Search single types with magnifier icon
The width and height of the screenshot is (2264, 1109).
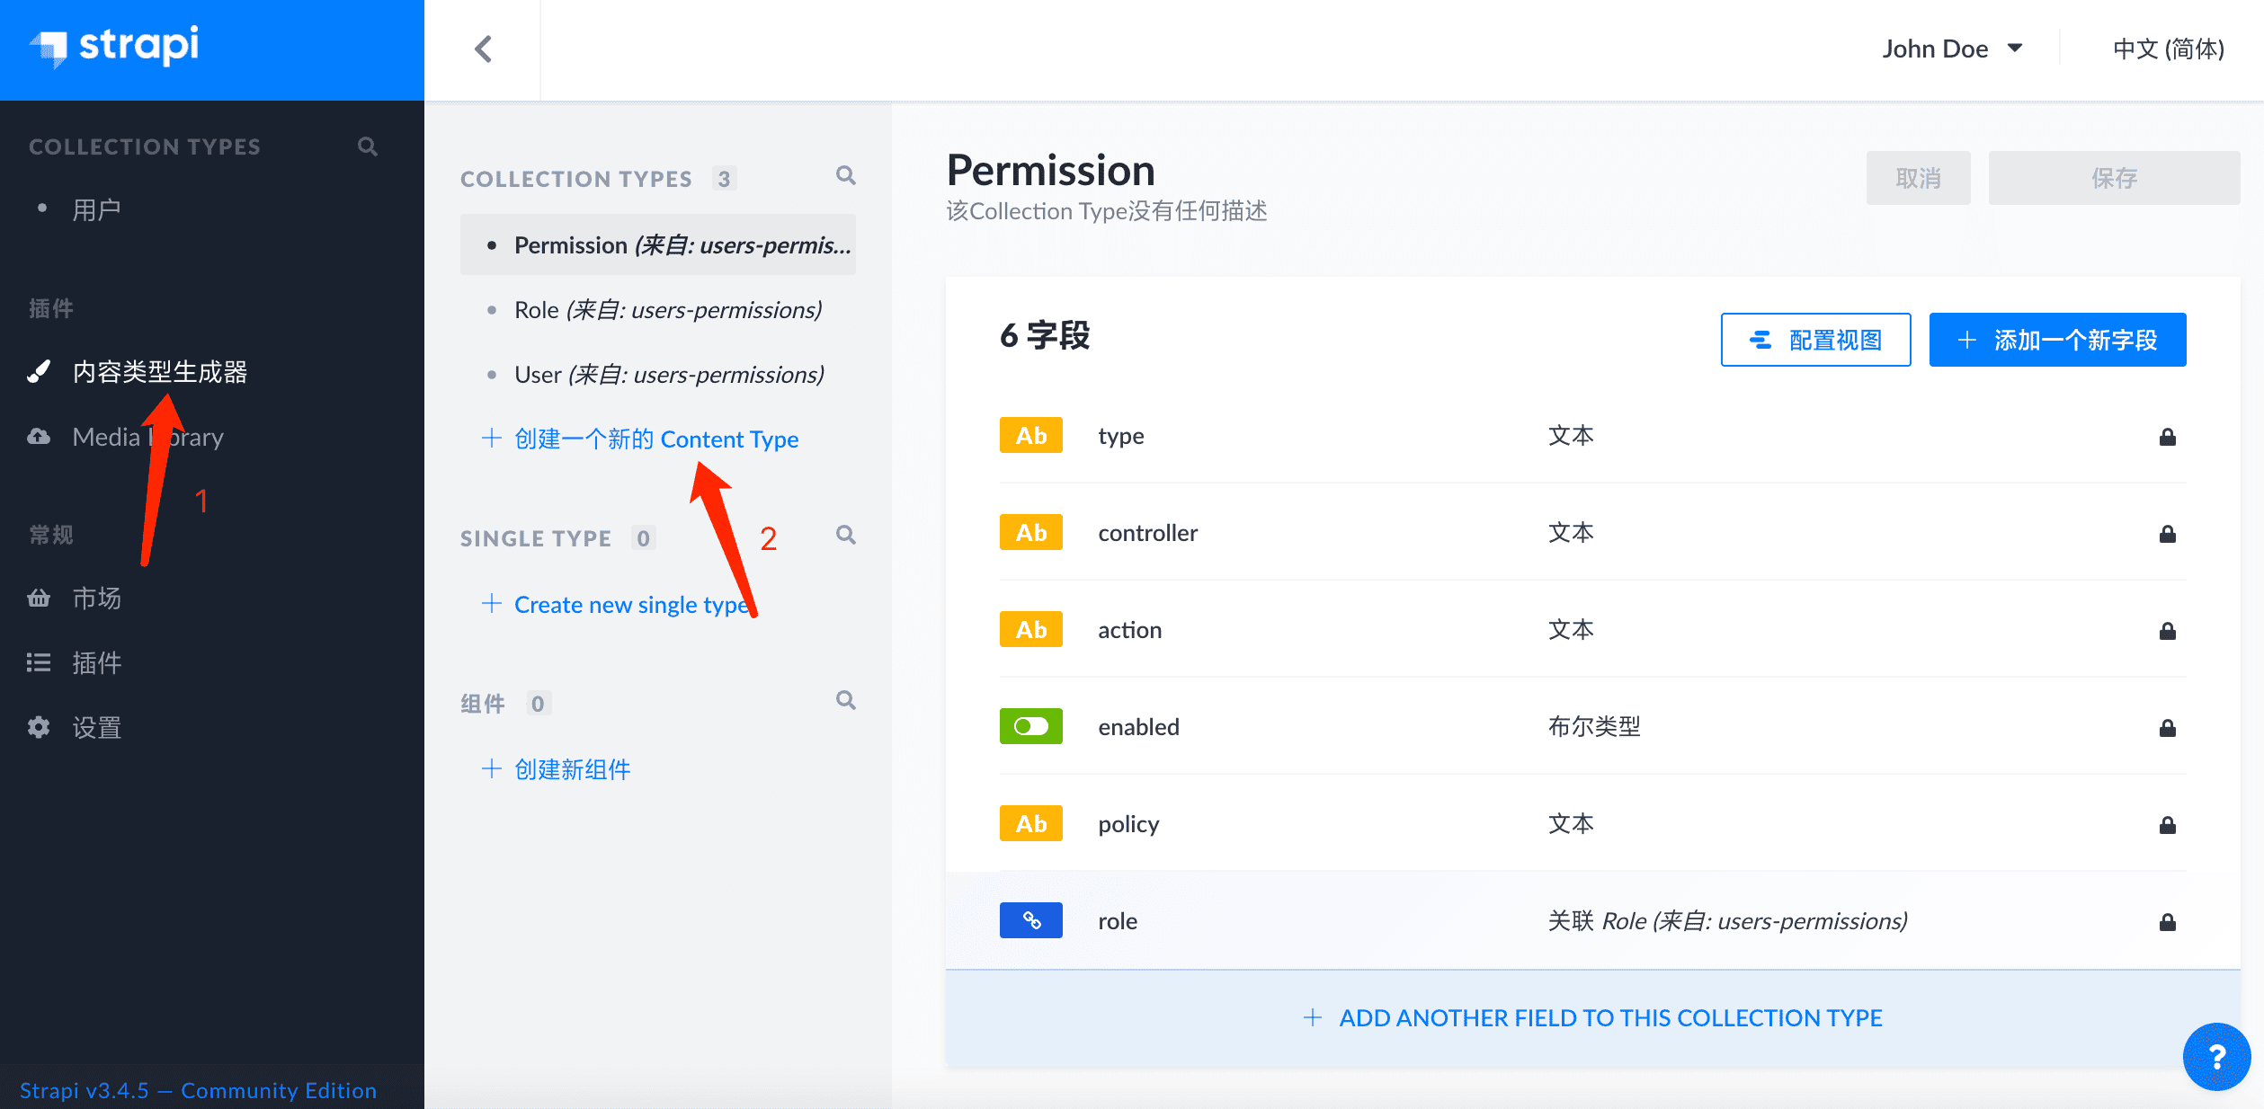pyautogui.click(x=845, y=536)
